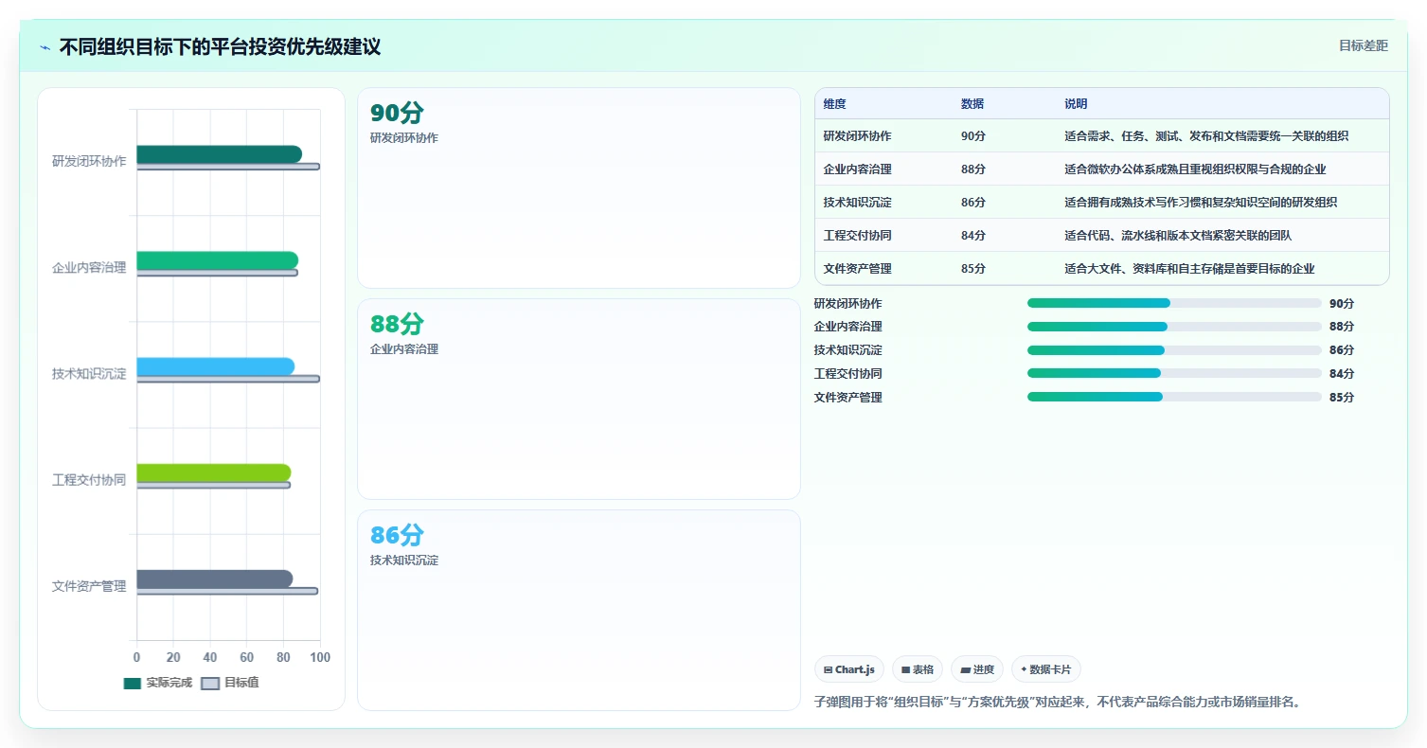
Task: Click the 文件资产管理 progress bar showing 85分
Action: point(1174,397)
